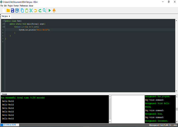
Task: Click the Save As toolbar icon
Action: 17,10
